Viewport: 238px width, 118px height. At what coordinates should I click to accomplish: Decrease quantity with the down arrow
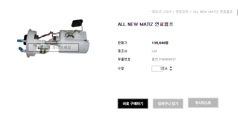(x=171, y=70)
